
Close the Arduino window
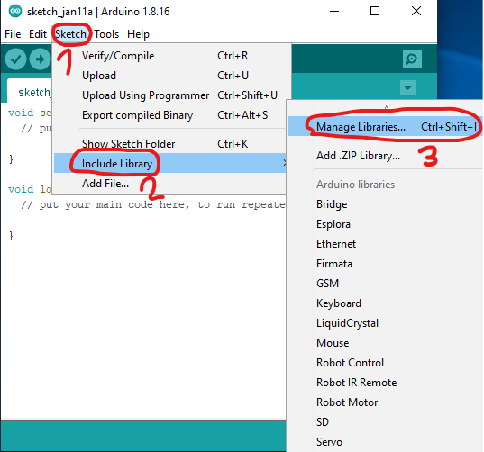point(416,12)
